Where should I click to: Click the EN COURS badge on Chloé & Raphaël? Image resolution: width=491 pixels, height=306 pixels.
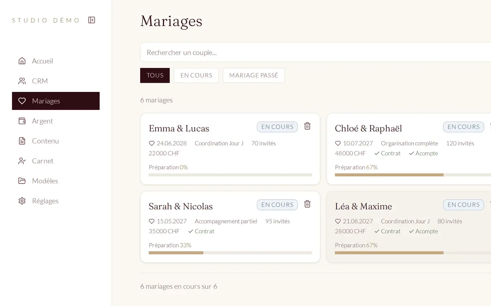coord(463,127)
